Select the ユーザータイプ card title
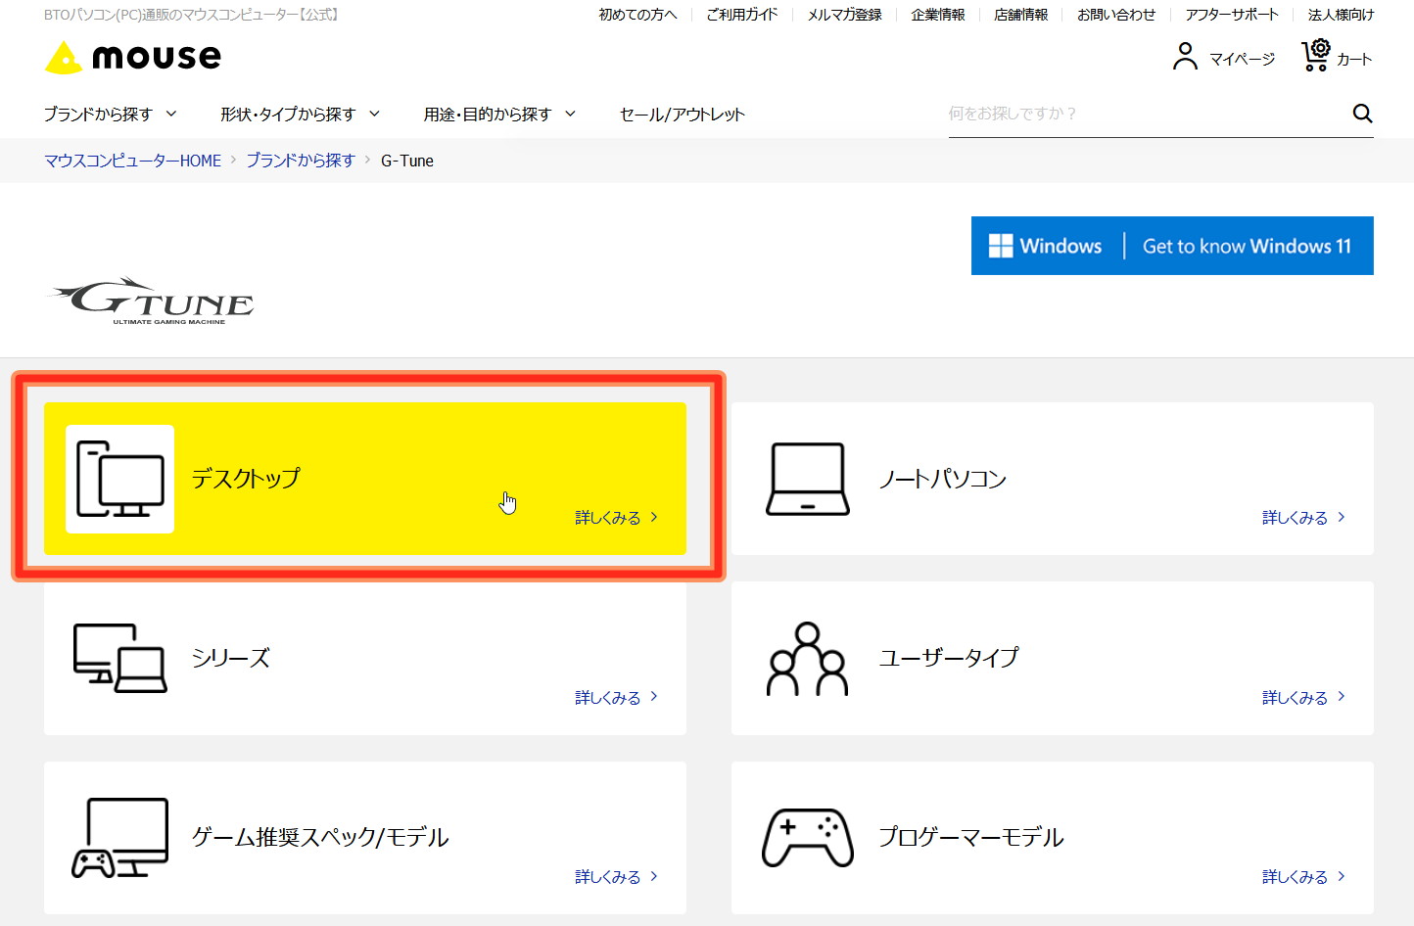Image resolution: width=1414 pixels, height=926 pixels. 949,658
